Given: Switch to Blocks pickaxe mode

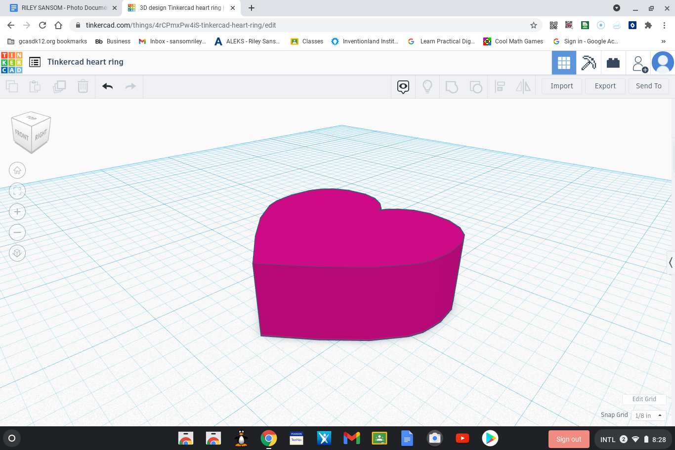Looking at the screenshot, I should point(589,63).
